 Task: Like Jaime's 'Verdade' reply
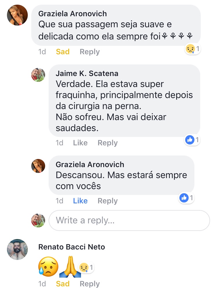coord(80,143)
